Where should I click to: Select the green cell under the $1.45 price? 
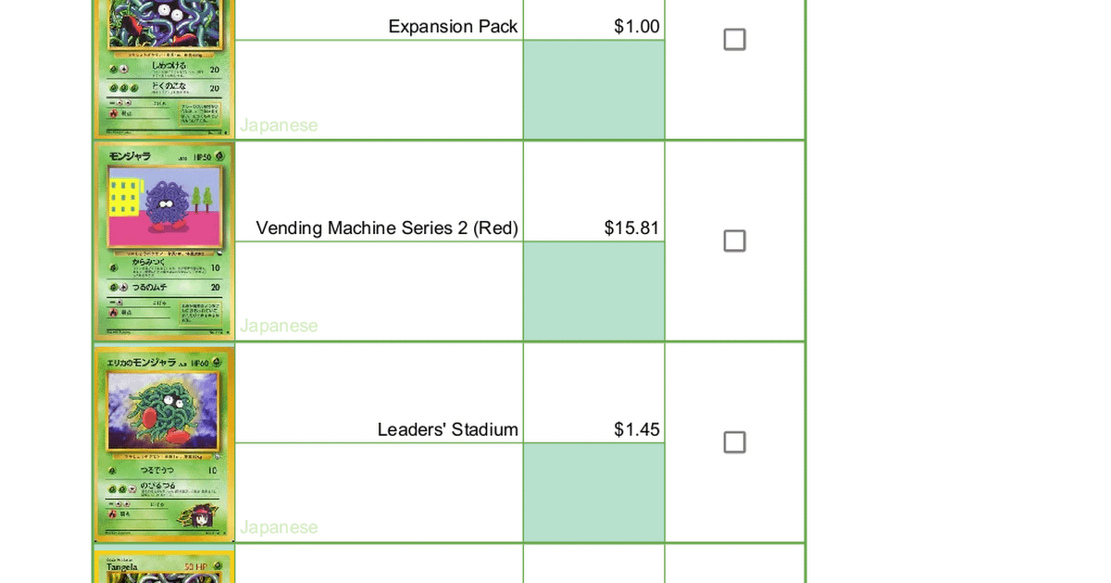[x=593, y=492]
